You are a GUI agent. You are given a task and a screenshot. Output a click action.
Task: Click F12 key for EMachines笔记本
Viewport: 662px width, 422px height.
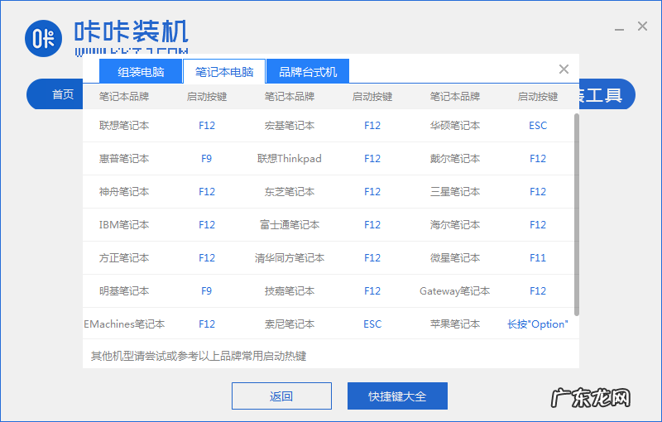pyautogui.click(x=207, y=324)
